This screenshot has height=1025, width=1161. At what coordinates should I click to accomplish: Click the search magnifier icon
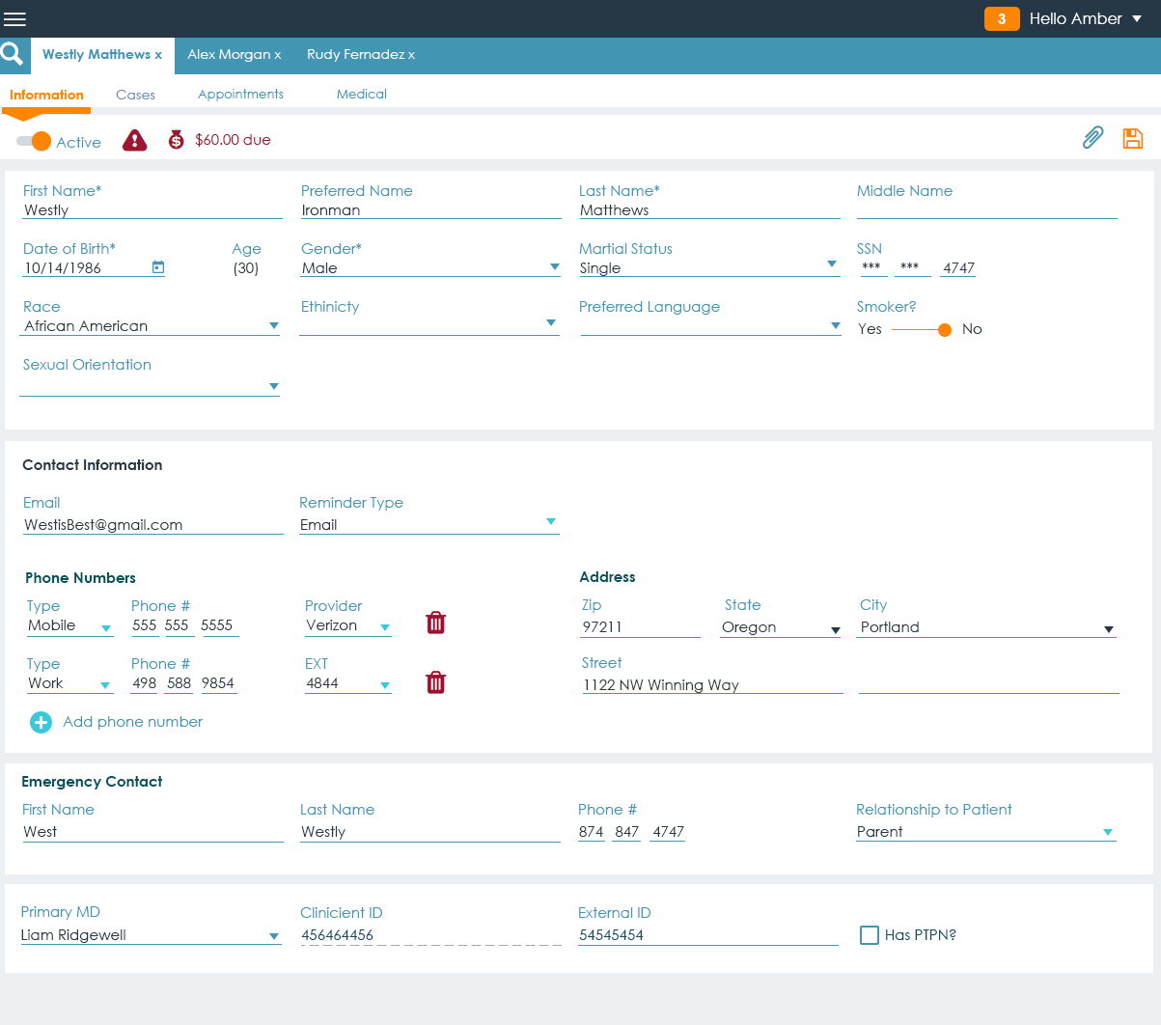coord(13,54)
